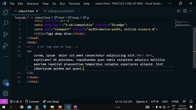Click the <hr> tag in line 12
Image resolution: width=196 pixels, height=110 pixels.
[x=149, y=55]
